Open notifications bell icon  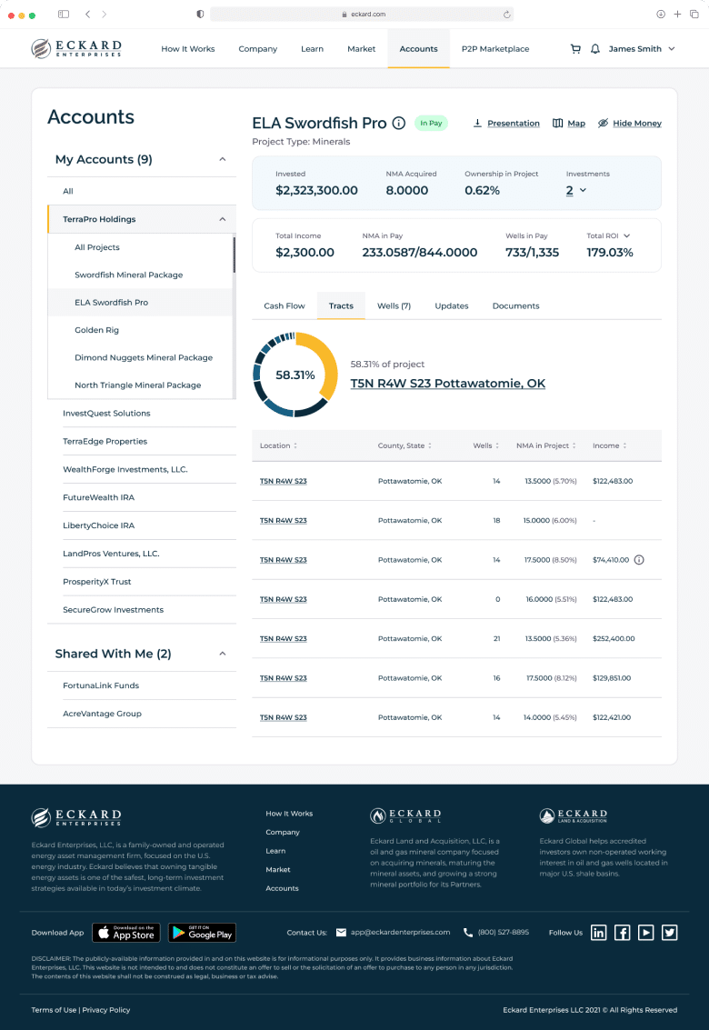point(595,48)
